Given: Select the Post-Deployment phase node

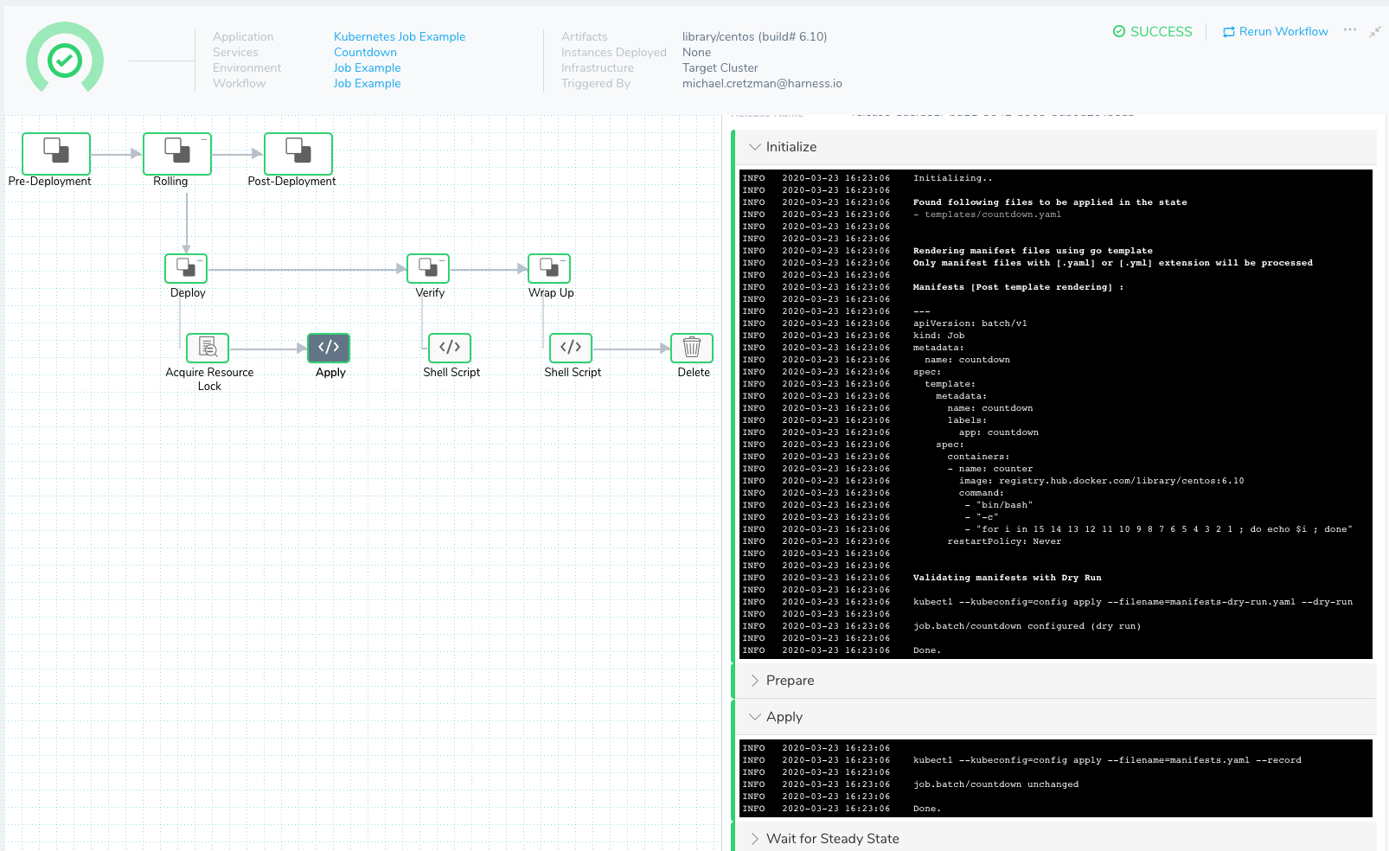Looking at the screenshot, I should (298, 153).
